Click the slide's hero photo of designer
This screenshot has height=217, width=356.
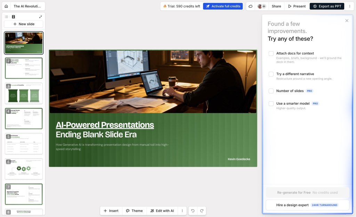tap(153, 82)
